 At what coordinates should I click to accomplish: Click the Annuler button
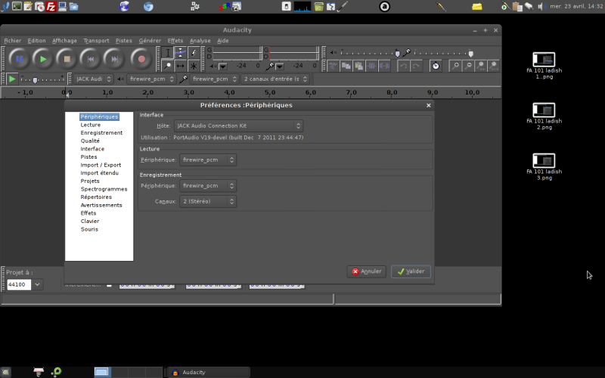click(366, 271)
